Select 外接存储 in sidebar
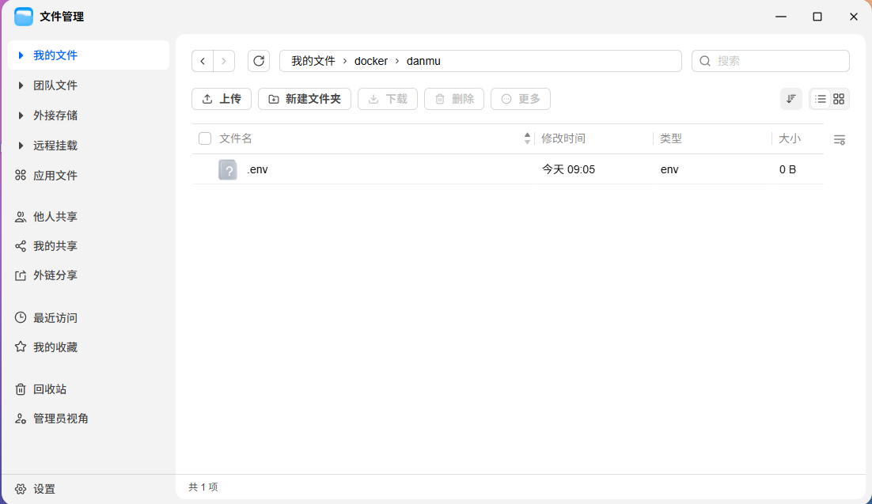 tap(55, 116)
